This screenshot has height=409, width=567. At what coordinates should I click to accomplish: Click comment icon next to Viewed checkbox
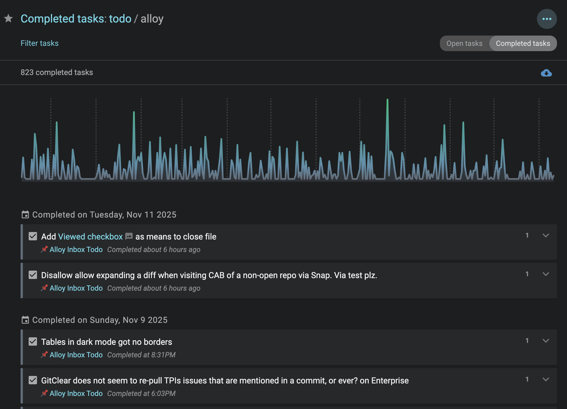pos(129,236)
